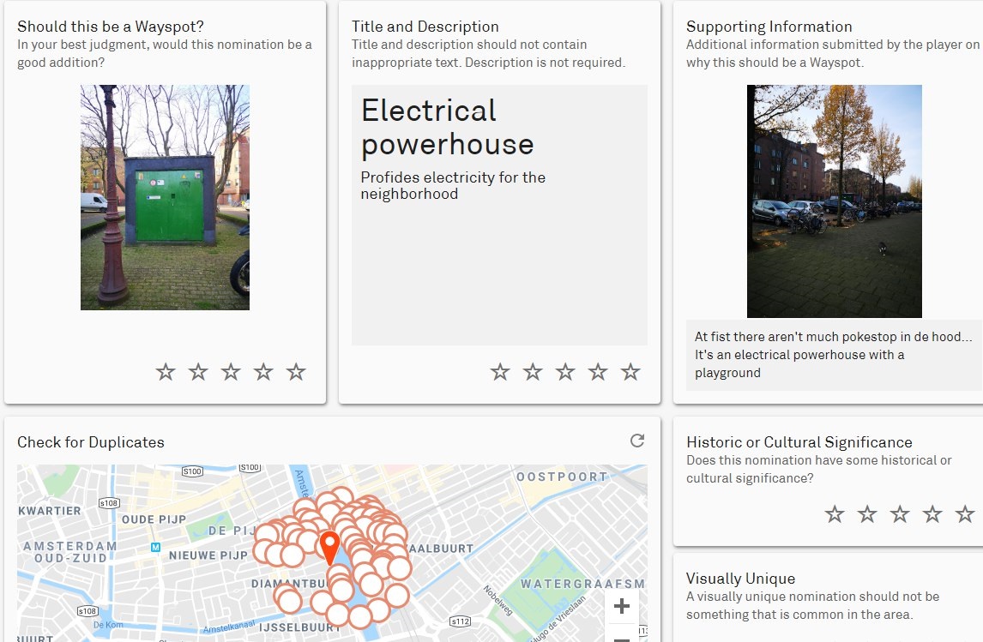This screenshot has width=983, height=642.
Task: Zoom in on the duplicates map
Action: coord(622,607)
